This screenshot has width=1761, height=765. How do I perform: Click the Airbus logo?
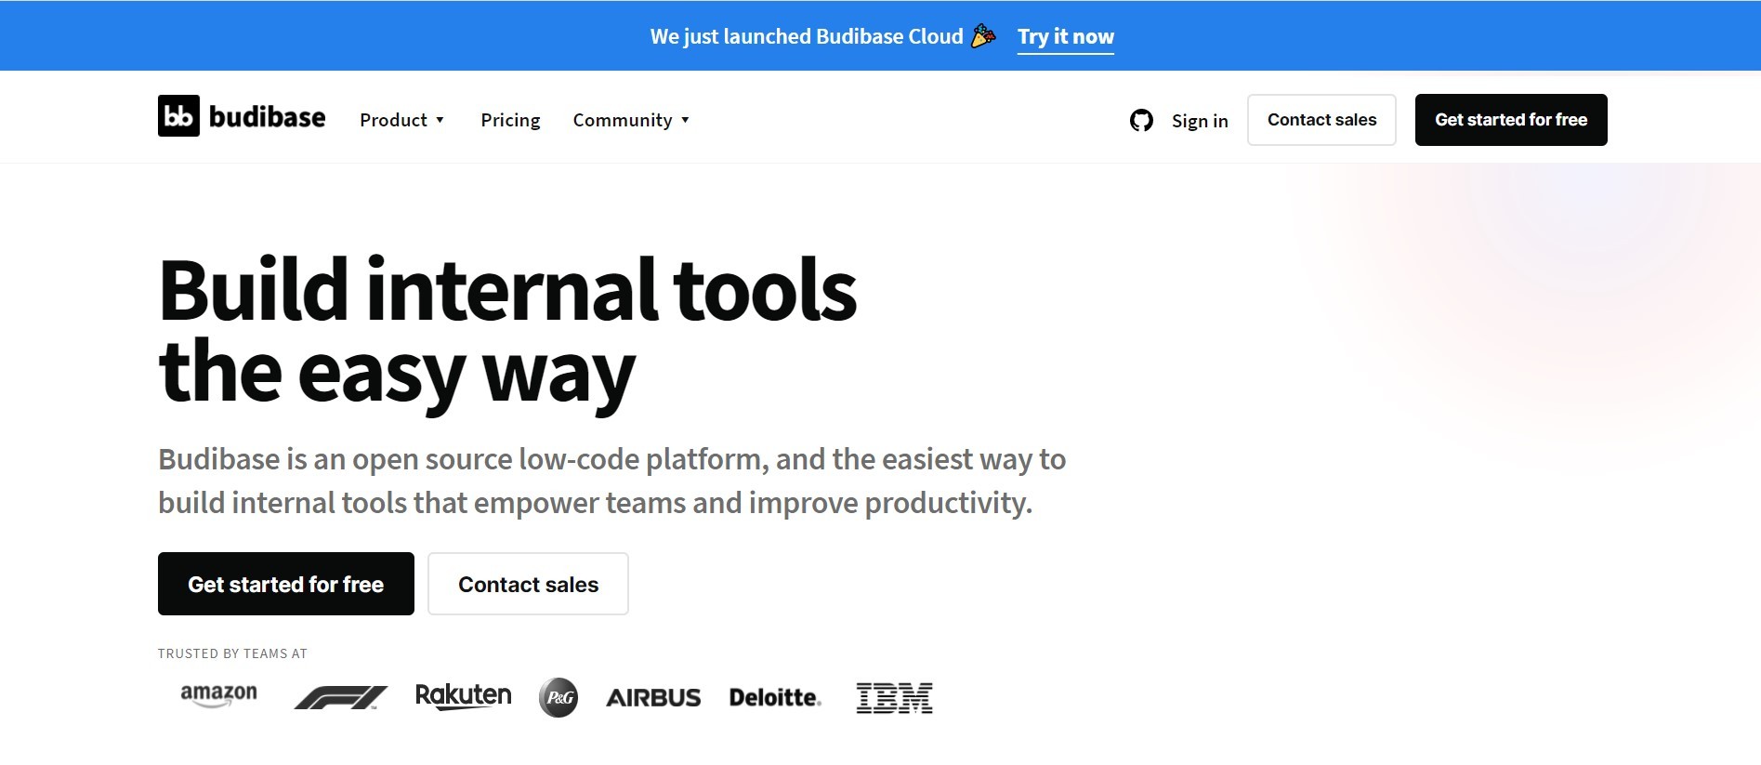coord(653,698)
